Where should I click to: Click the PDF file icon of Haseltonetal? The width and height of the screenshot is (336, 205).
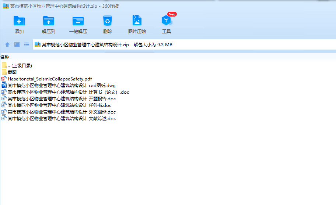coord(4,79)
